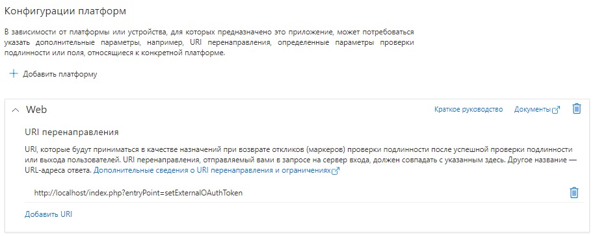The image size is (595, 237).
Task: Collapse the Web section using the chevron
Action: tap(15, 110)
